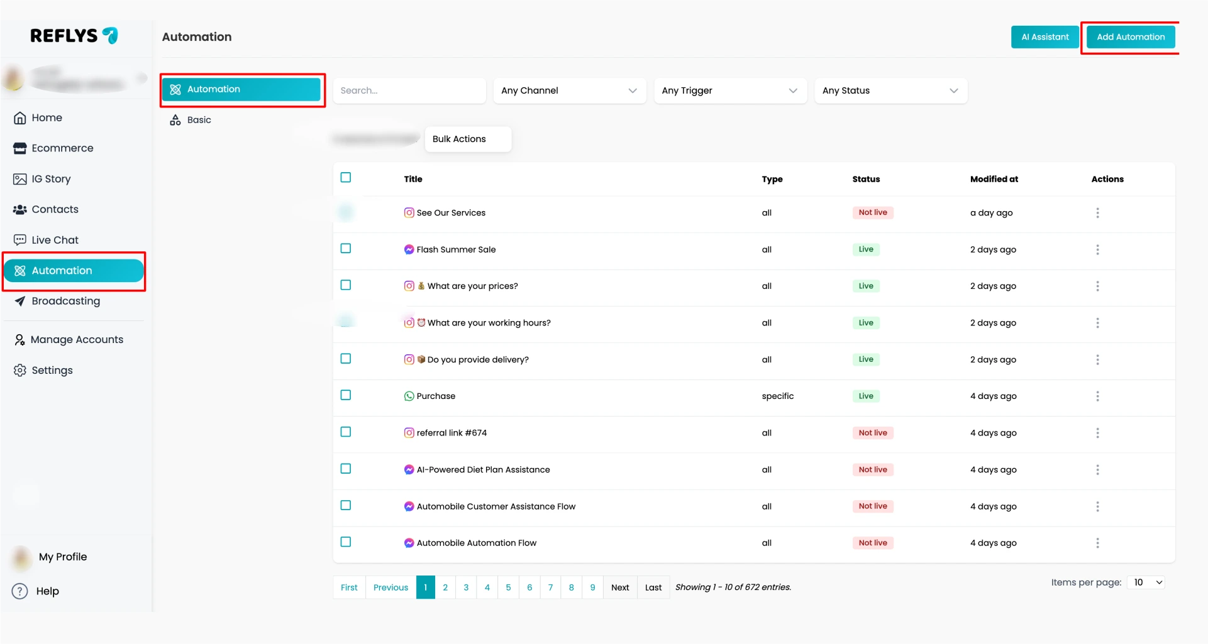Click the Help question mark icon
The image size is (1208, 644).
coord(20,591)
